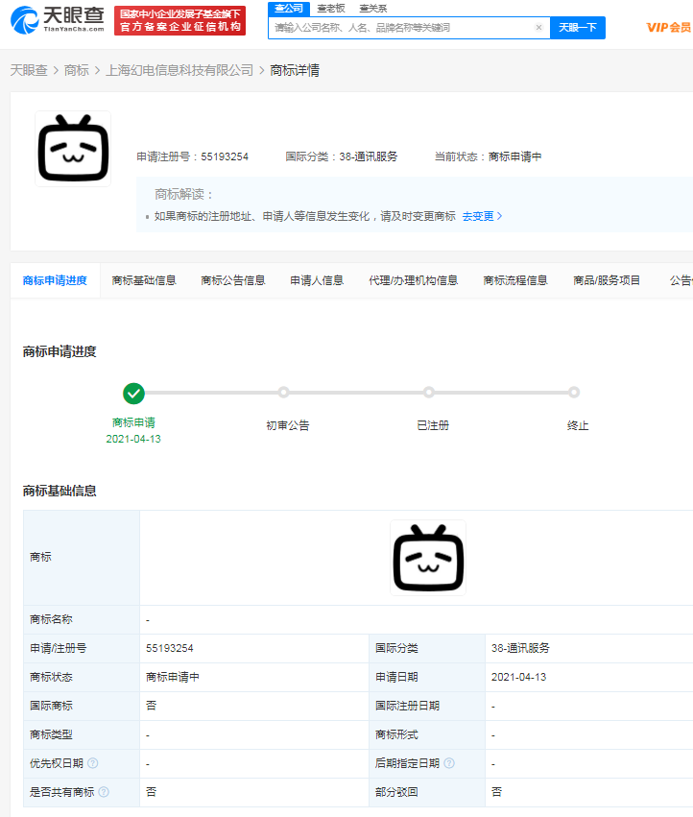This screenshot has height=817, width=693.
Task: Click 商标状态 value 商标申请中 in table
Action: (x=173, y=677)
